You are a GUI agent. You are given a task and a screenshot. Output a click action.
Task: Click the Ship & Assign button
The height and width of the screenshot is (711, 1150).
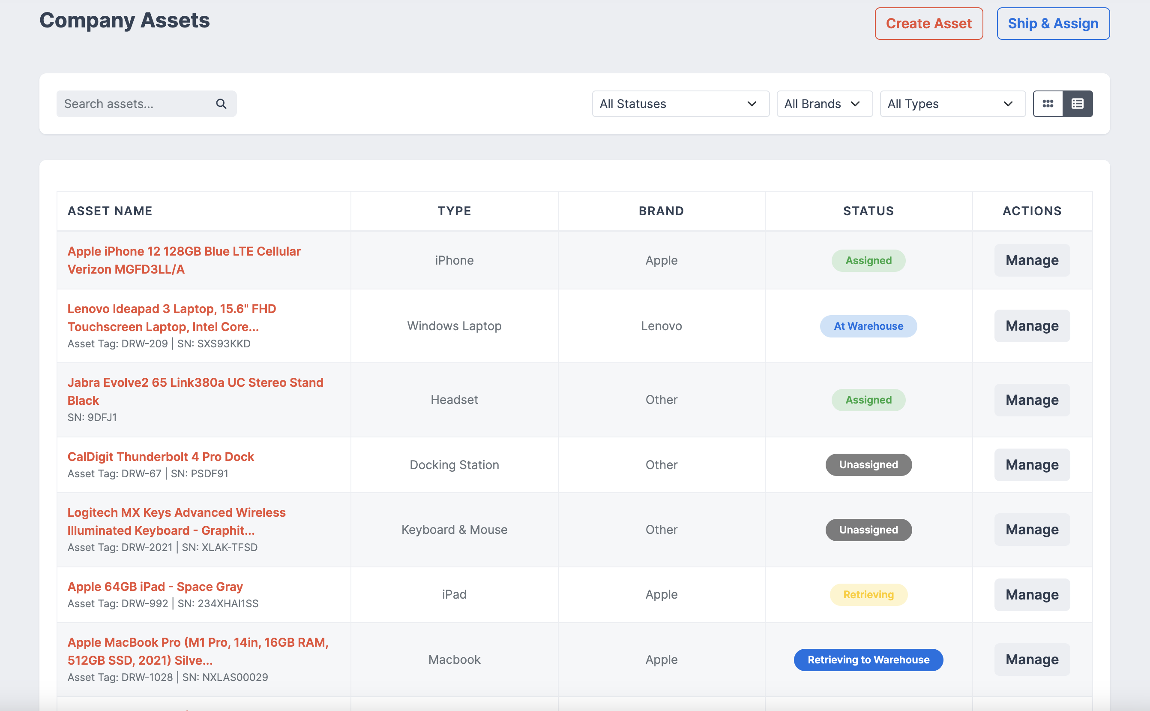click(1053, 24)
